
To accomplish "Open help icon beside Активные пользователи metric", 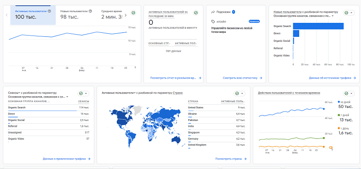I will point(50,11).
